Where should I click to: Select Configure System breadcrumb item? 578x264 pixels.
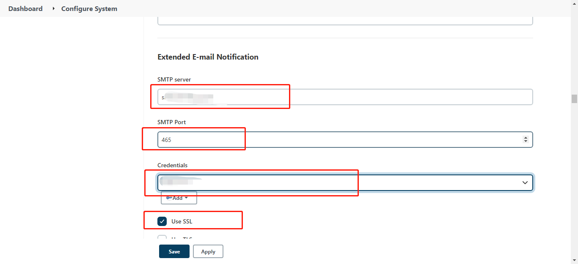click(89, 8)
